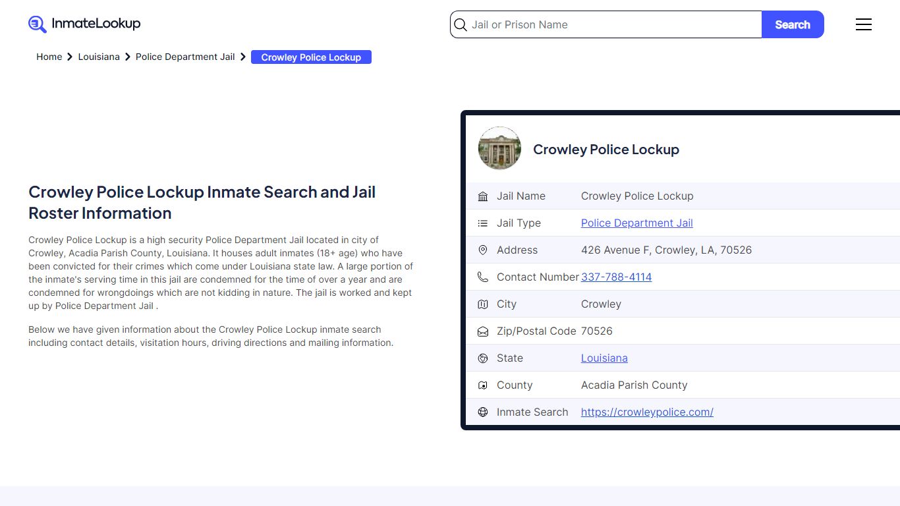
Task: Click city value Crowley
Action: [x=601, y=304]
